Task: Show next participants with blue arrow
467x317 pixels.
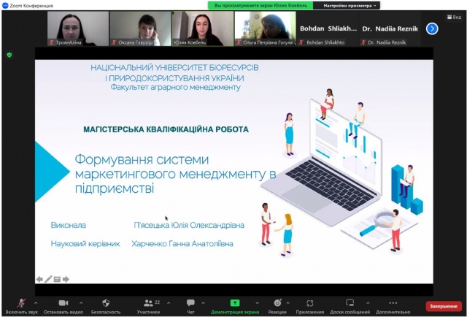Action: tap(432, 28)
